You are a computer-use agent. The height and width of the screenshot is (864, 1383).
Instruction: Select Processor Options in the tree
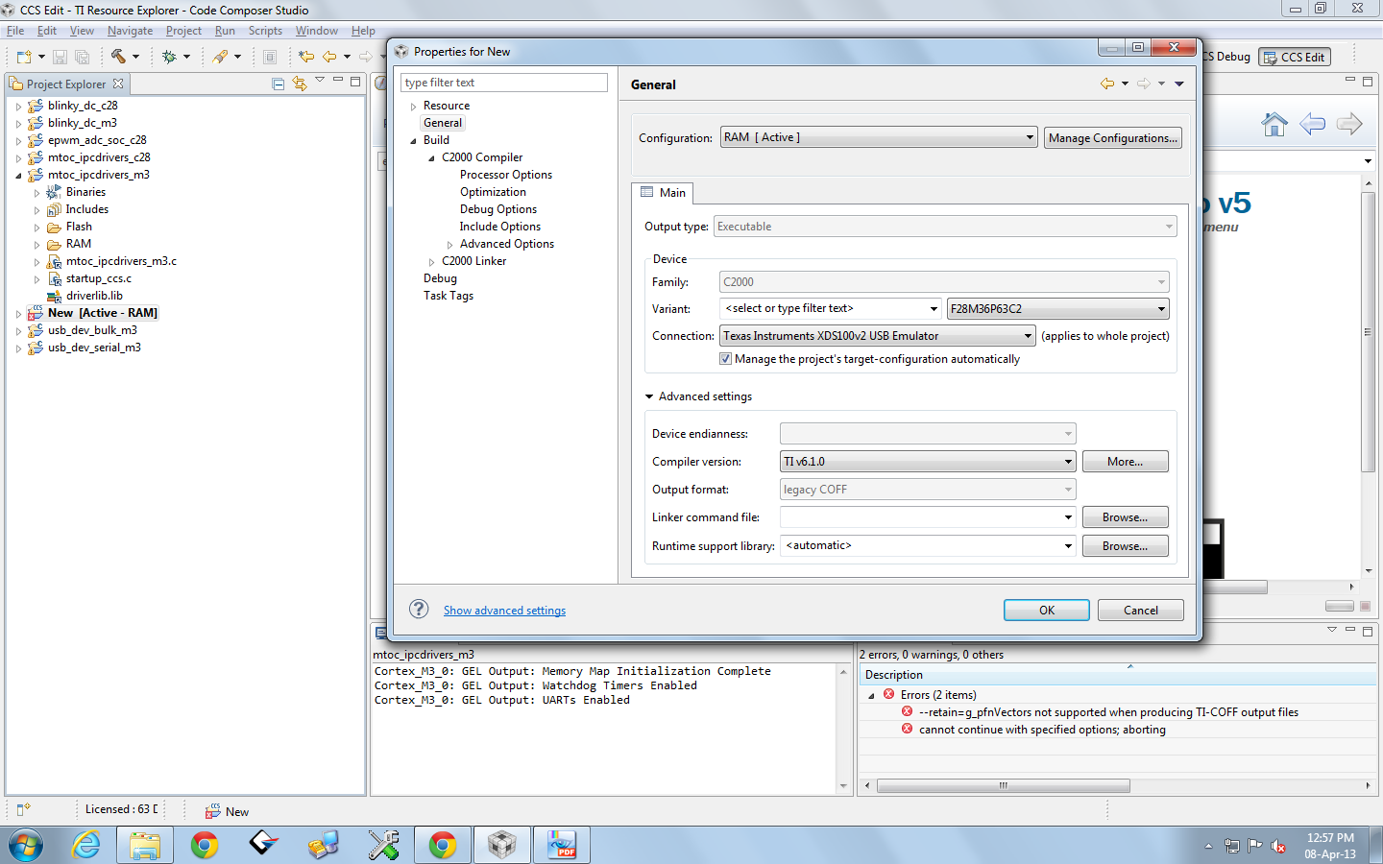point(506,175)
